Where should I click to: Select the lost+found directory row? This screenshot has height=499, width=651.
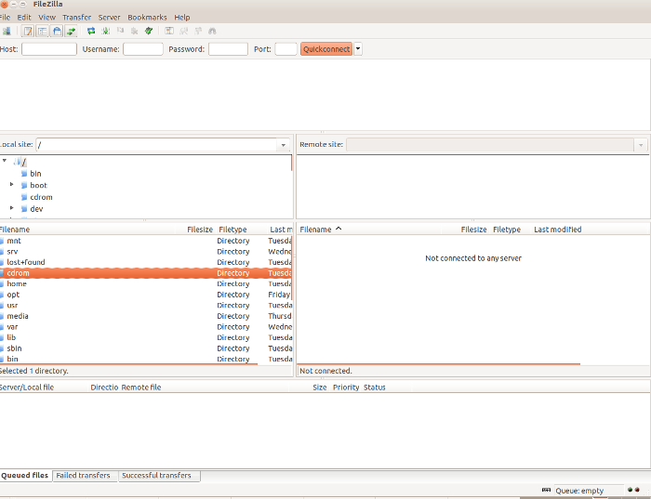pyautogui.click(x=145, y=262)
